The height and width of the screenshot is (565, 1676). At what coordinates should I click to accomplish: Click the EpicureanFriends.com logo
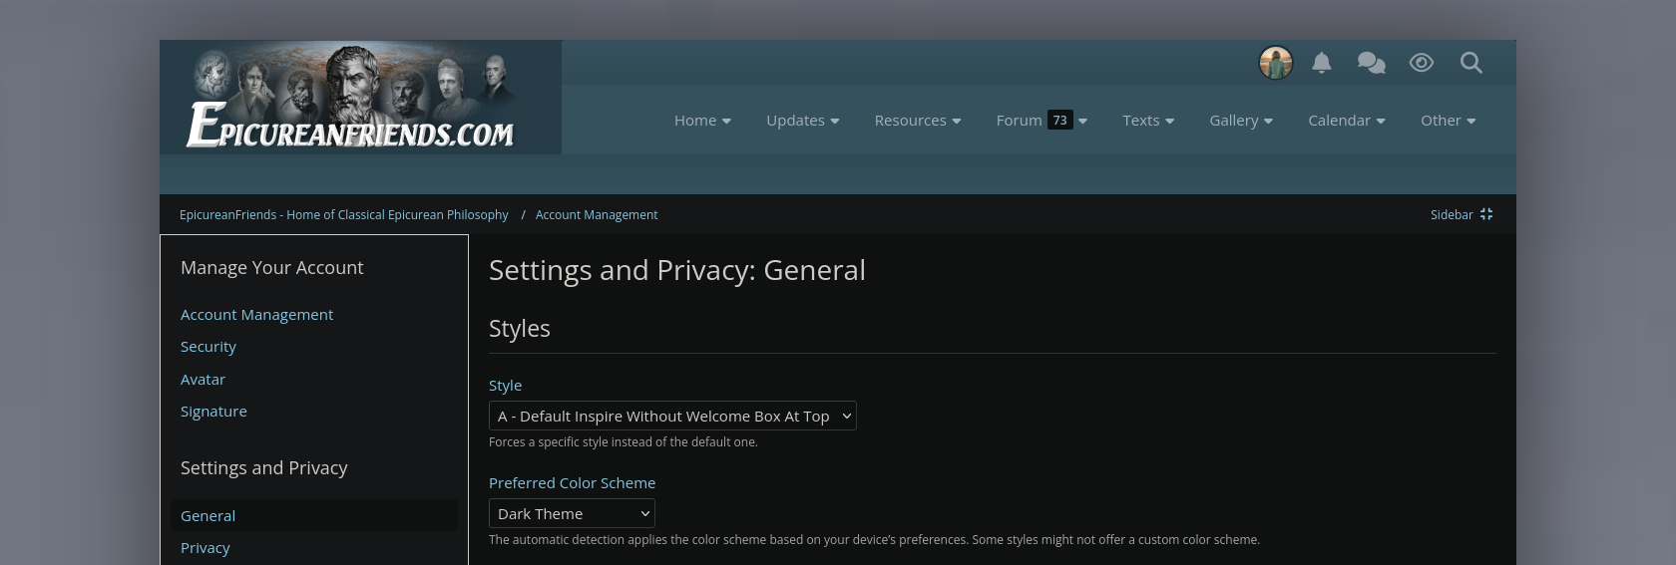(x=351, y=100)
